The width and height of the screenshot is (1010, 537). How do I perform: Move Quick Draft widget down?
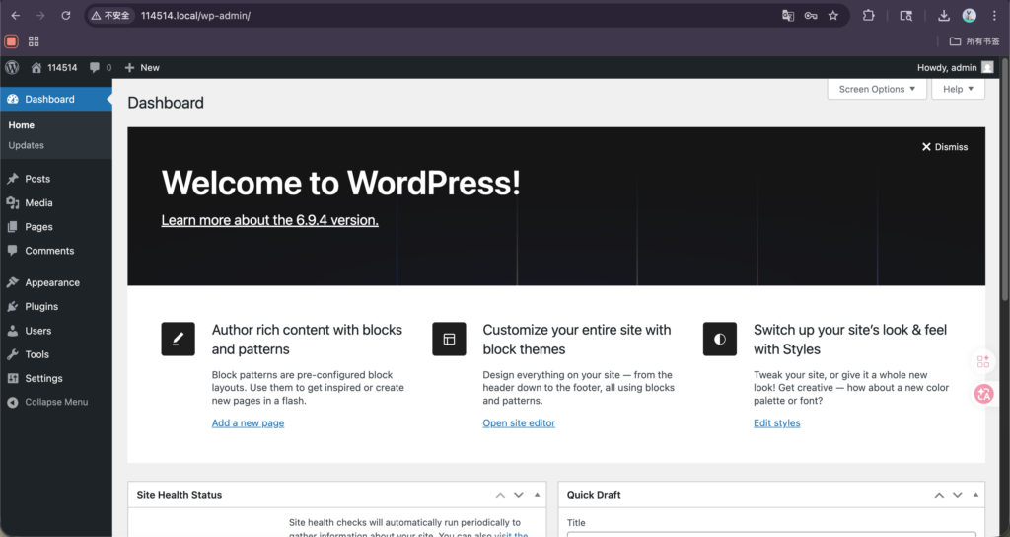pyautogui.click(x=958, y=495)
